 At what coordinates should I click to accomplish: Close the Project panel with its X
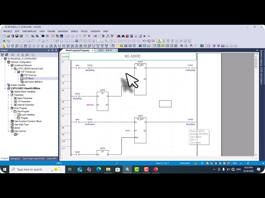point(56,50)
